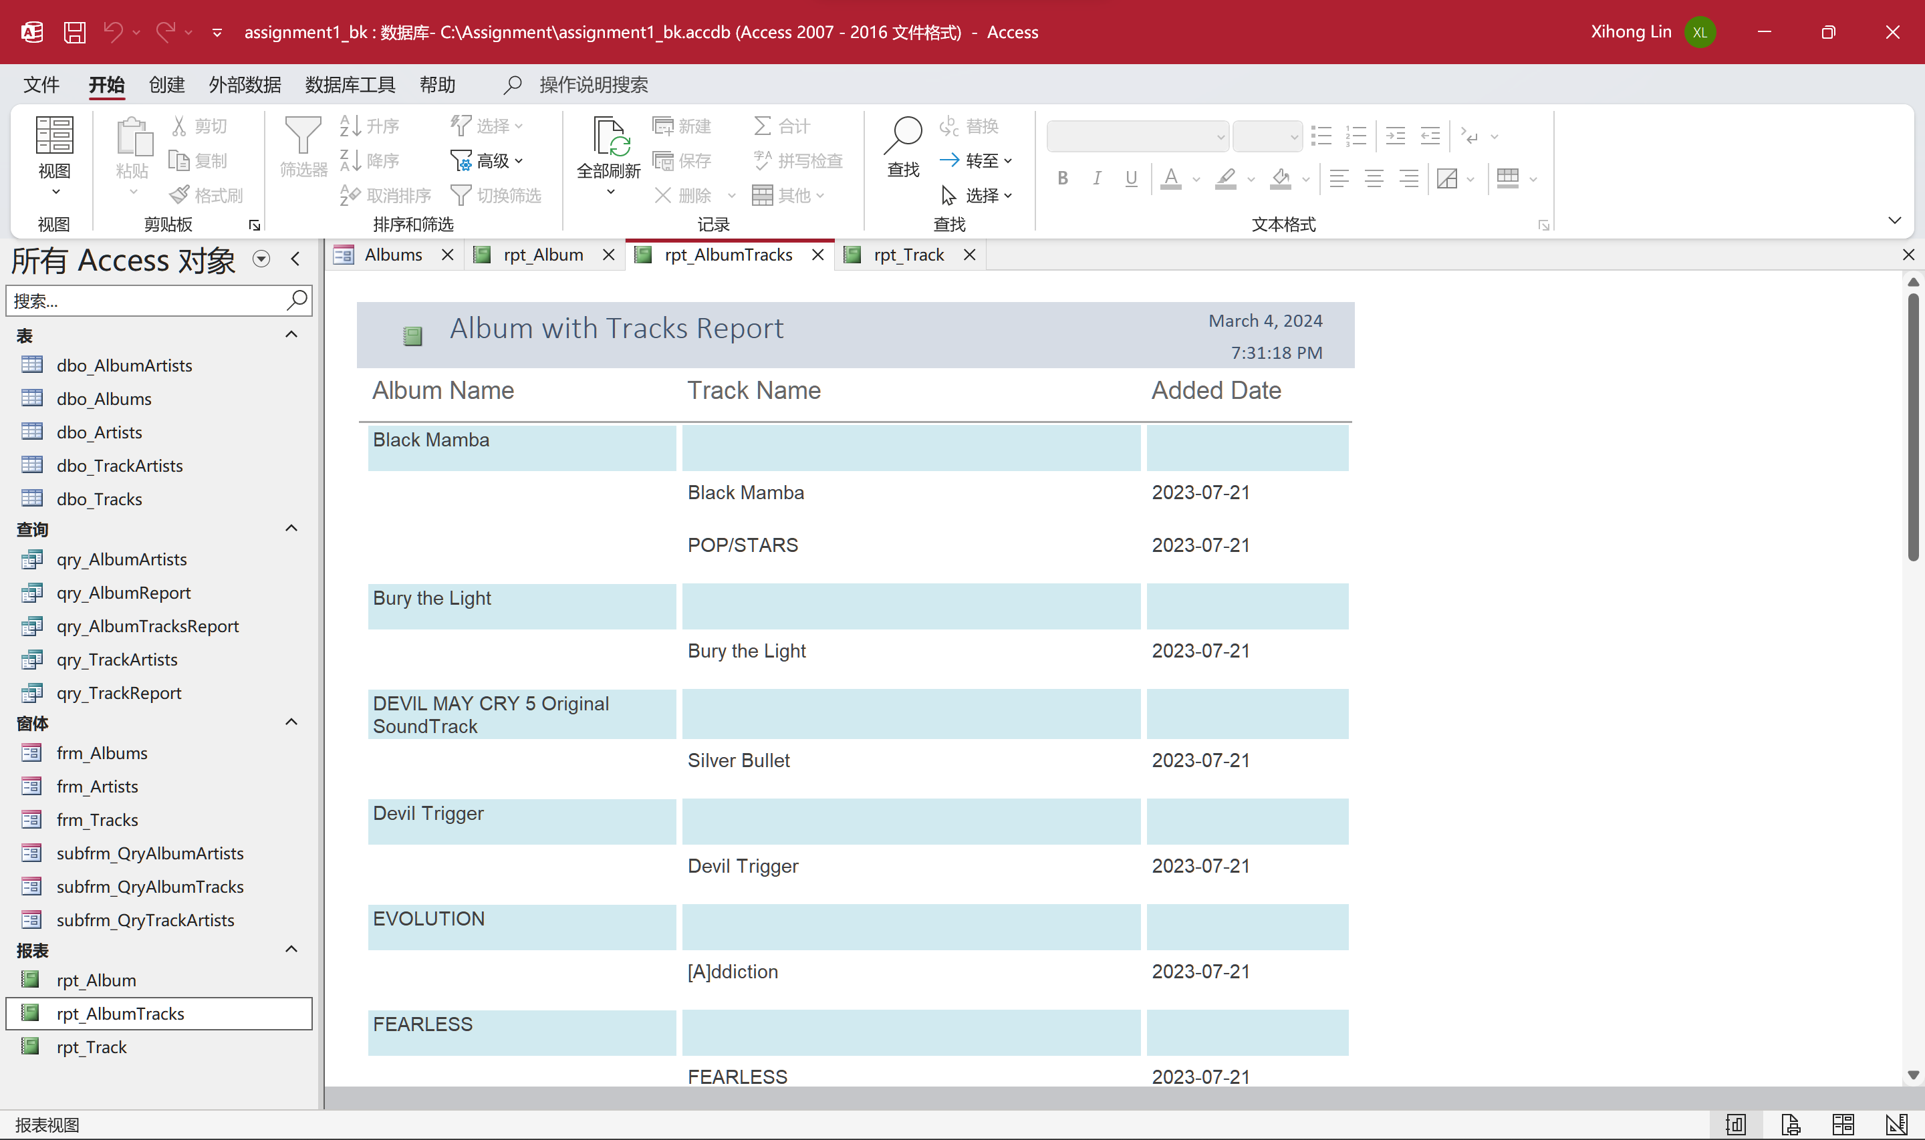Screen dimensions: 1925x1140
Task: Open the 创建 Create ribbon tab
Action: point(166,84)
